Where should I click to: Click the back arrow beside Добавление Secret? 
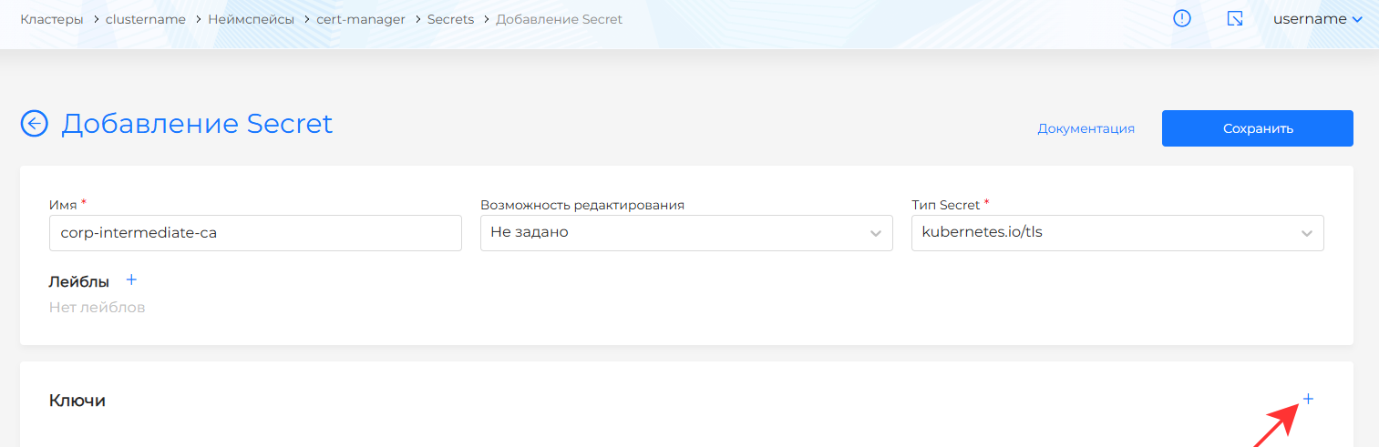click(34, 124)
